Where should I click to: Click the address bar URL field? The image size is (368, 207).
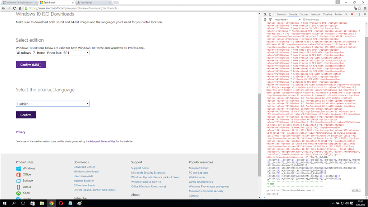(x=188, y=8)
